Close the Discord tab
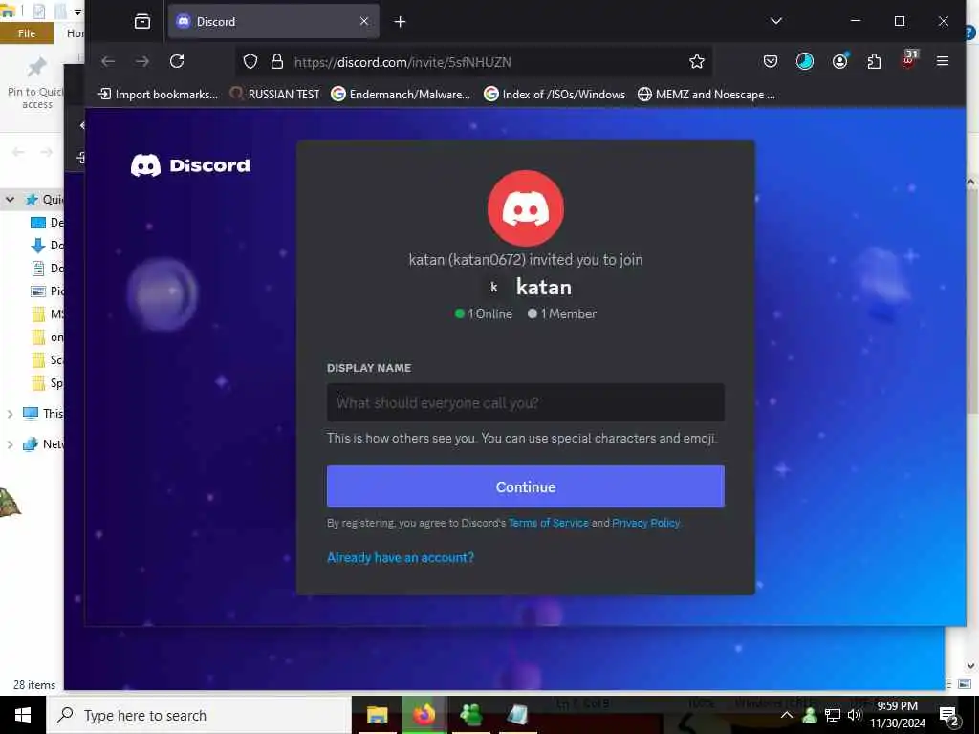 [x=364, y=21]
